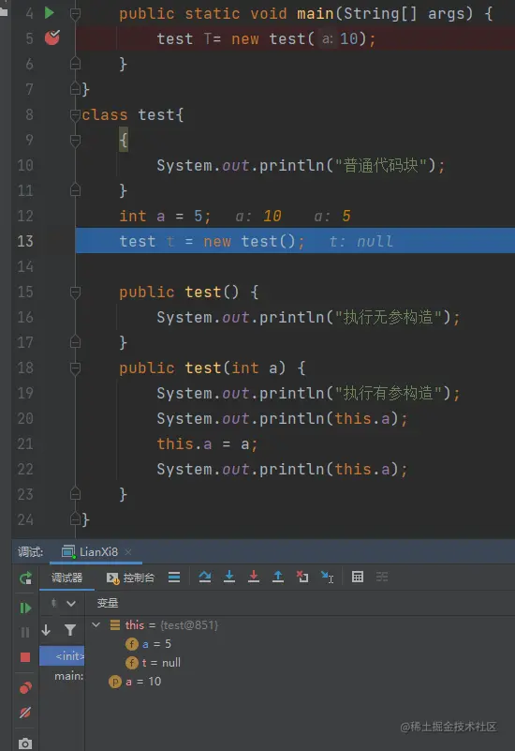The height and width of the screenshot is (751, 515).
Task: Click the Step Into debugger icon
Action: point(229,577)
